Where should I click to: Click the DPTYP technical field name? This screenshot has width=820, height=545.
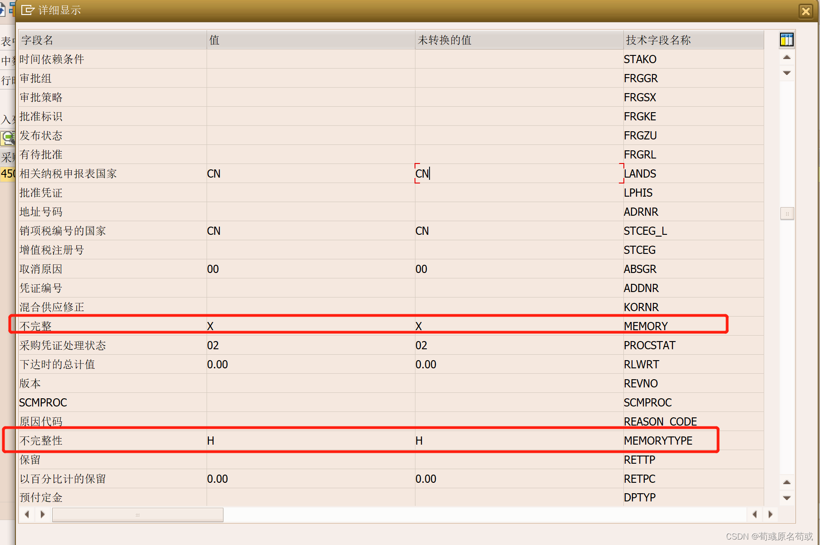coord(640,497)
